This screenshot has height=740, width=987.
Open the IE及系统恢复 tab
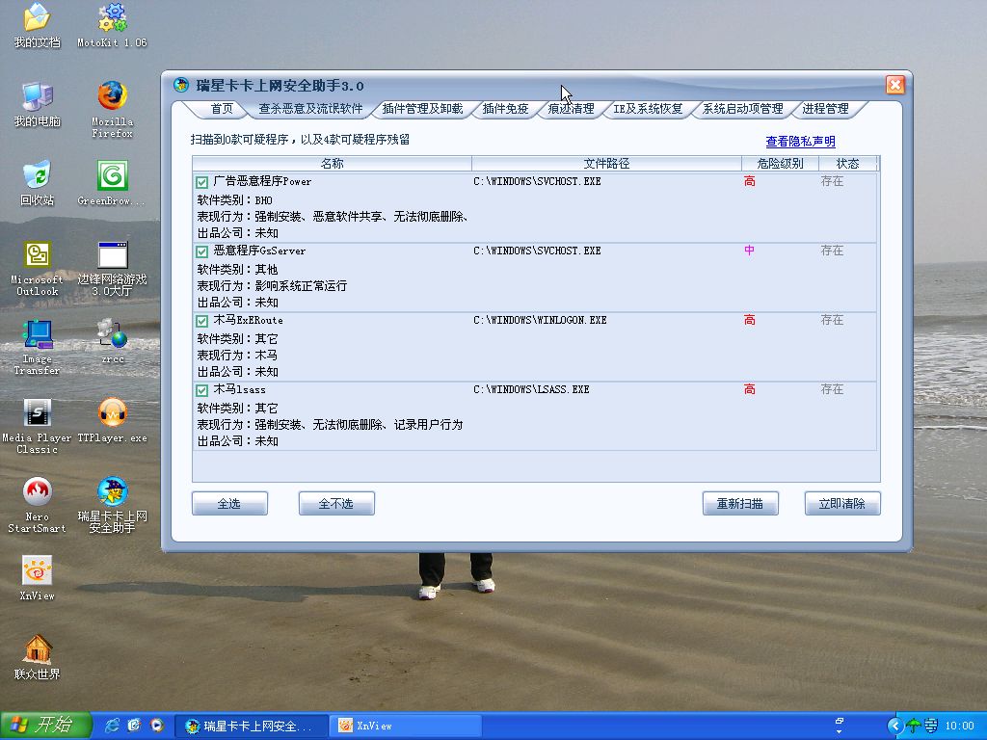click(648, 109)
